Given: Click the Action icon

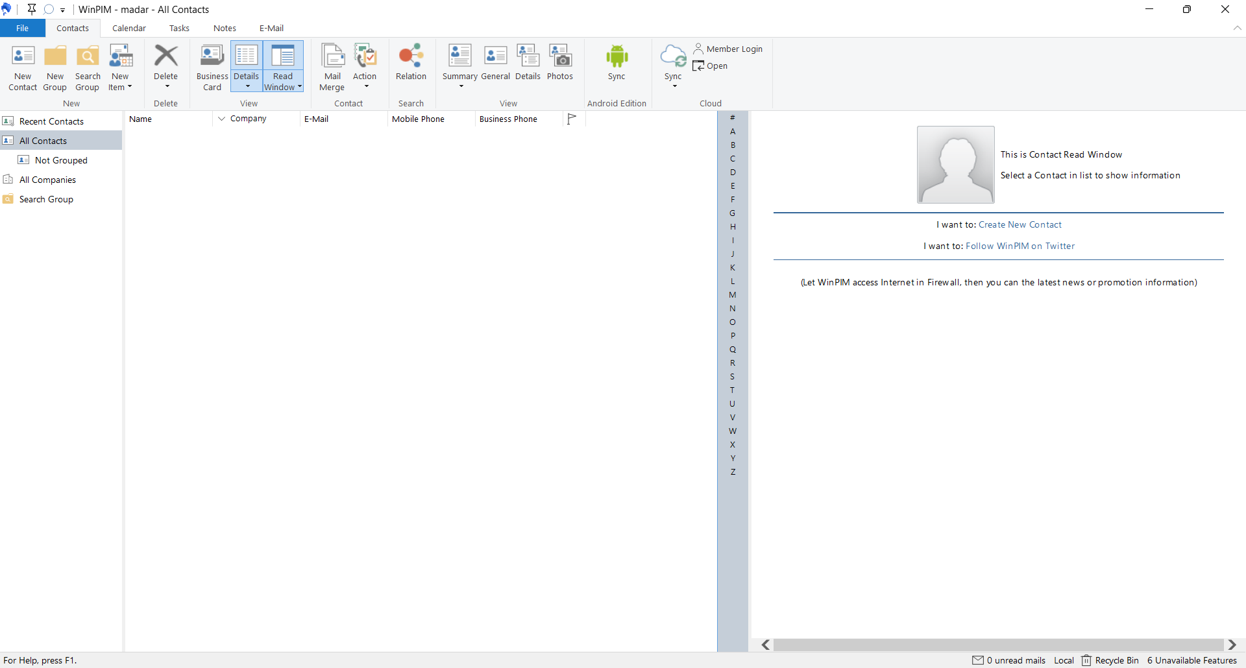Looking at the screenshot, I should tap(365, 56).
